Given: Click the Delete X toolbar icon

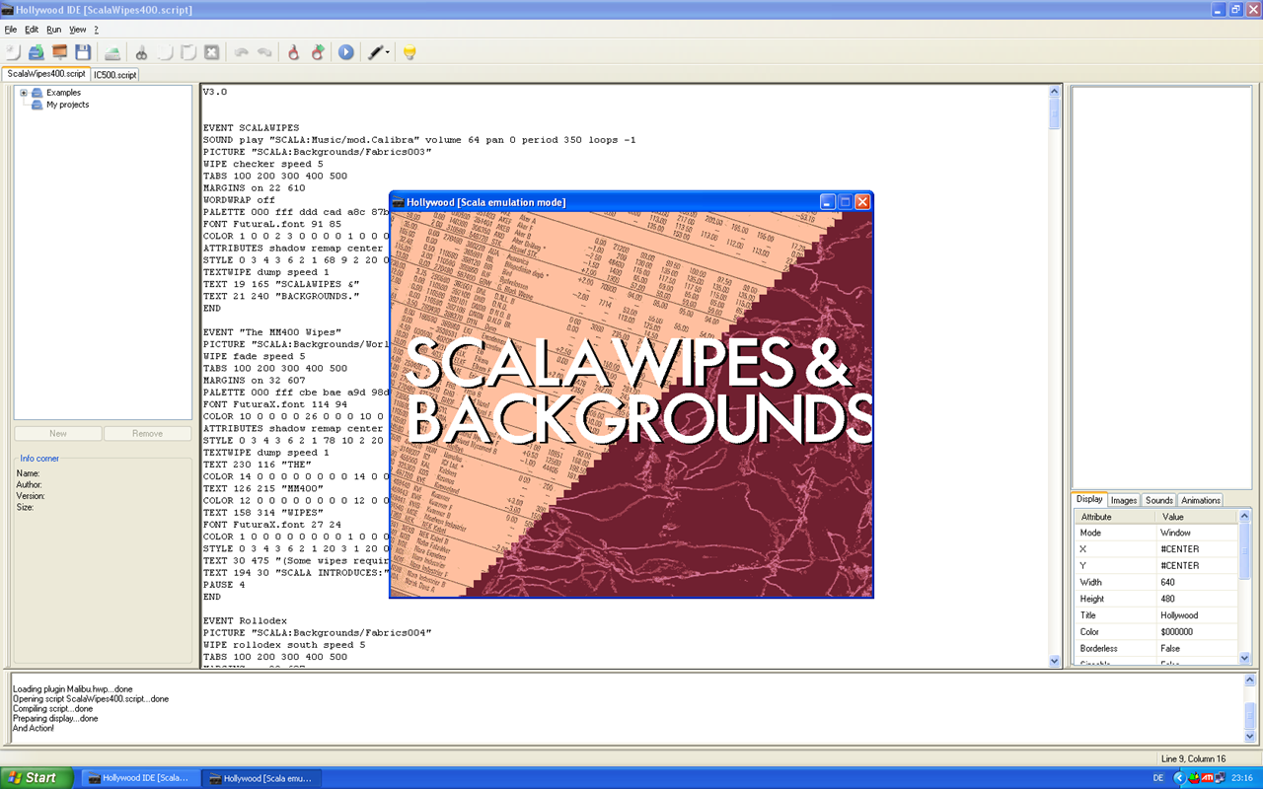Looking at the screenshot, I should (211, 52).
